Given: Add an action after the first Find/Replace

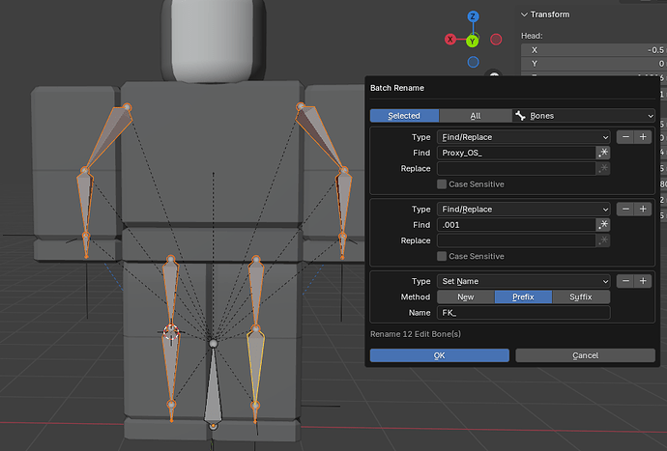Looking at the screenshot, I should coord(643,137).
